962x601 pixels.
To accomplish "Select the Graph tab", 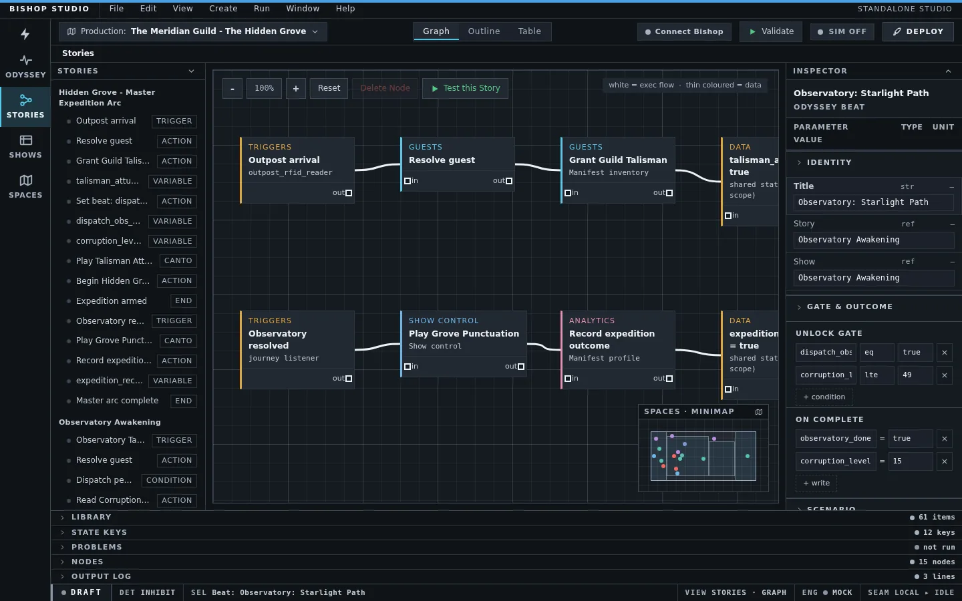I will tap(436, 31).
